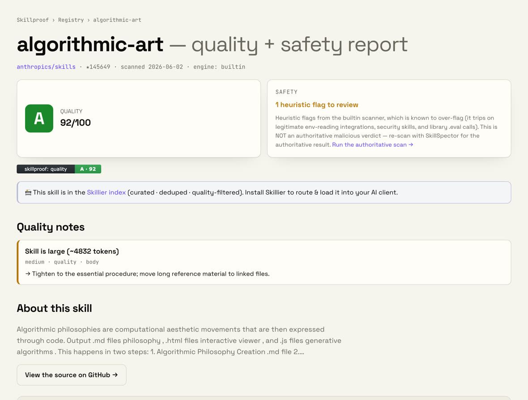Click the green A grade badge icon
This screenshot has width=528, height=400.
[39, 118]
